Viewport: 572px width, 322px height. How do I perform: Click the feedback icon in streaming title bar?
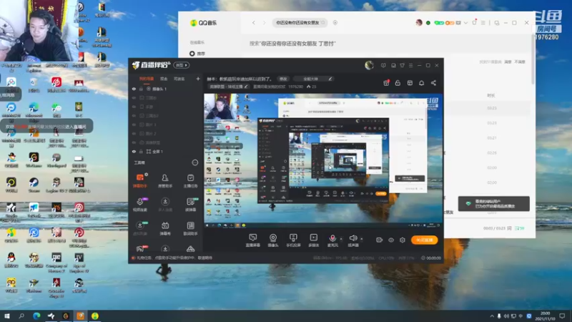(383, 65)
